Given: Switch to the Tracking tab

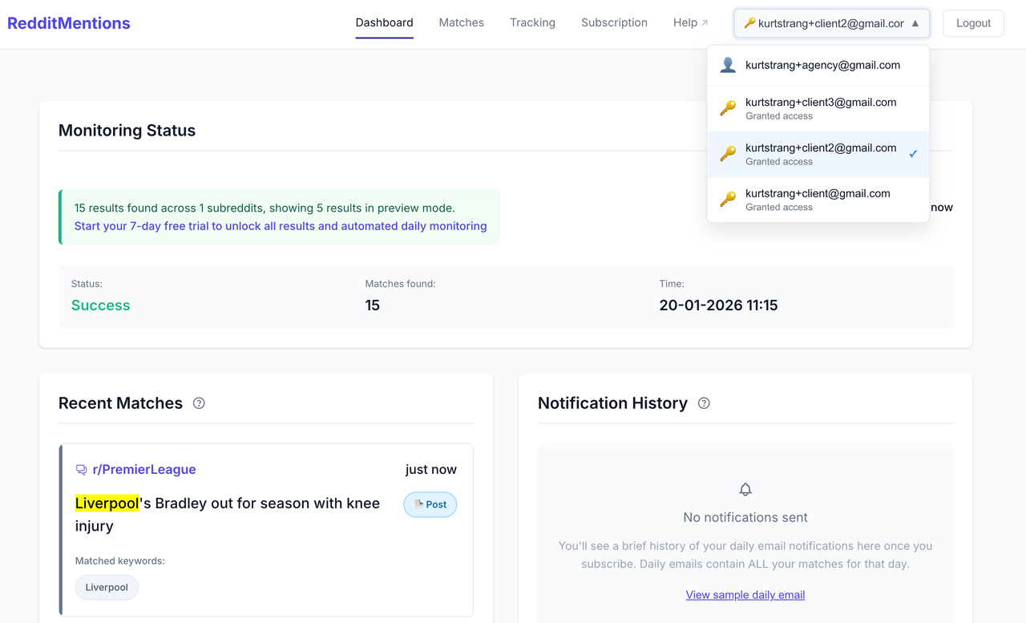Looking at the screenshot, I should [x=532, y=22].
